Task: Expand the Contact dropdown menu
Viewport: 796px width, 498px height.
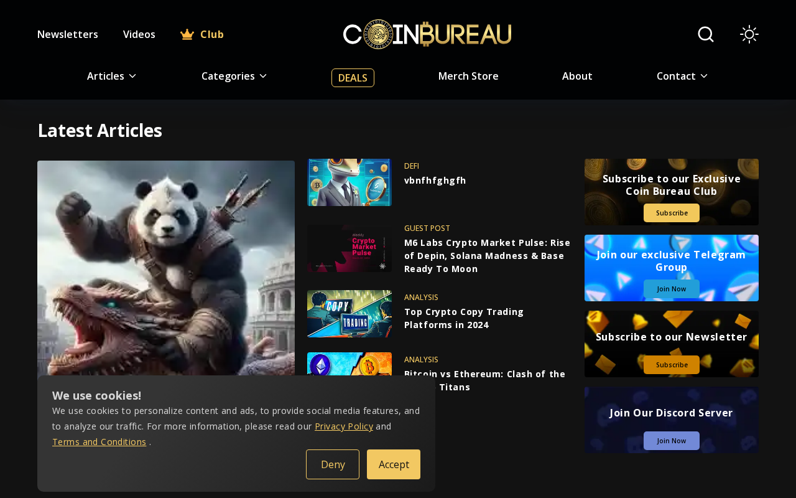Action: (682, 76)
